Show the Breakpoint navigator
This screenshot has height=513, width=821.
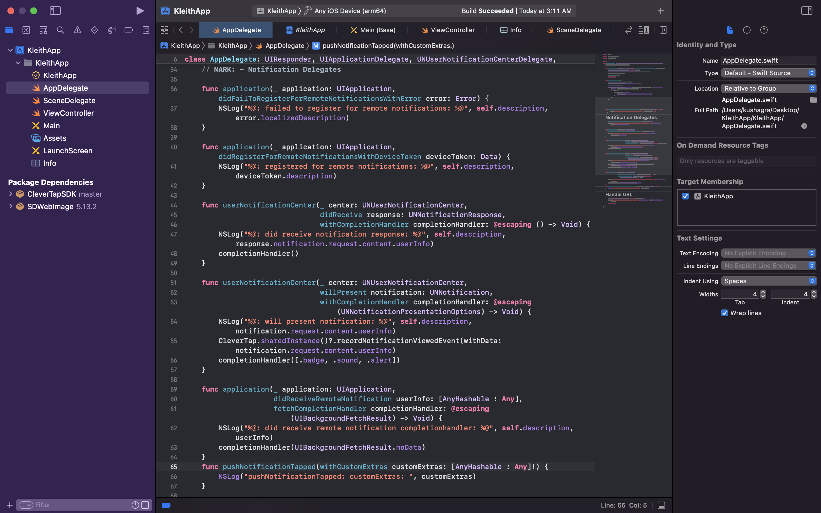[129, 30]
